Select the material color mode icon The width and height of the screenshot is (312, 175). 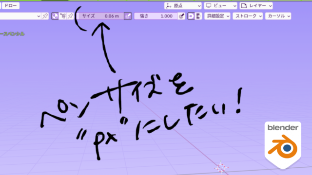tap(55, 16)
